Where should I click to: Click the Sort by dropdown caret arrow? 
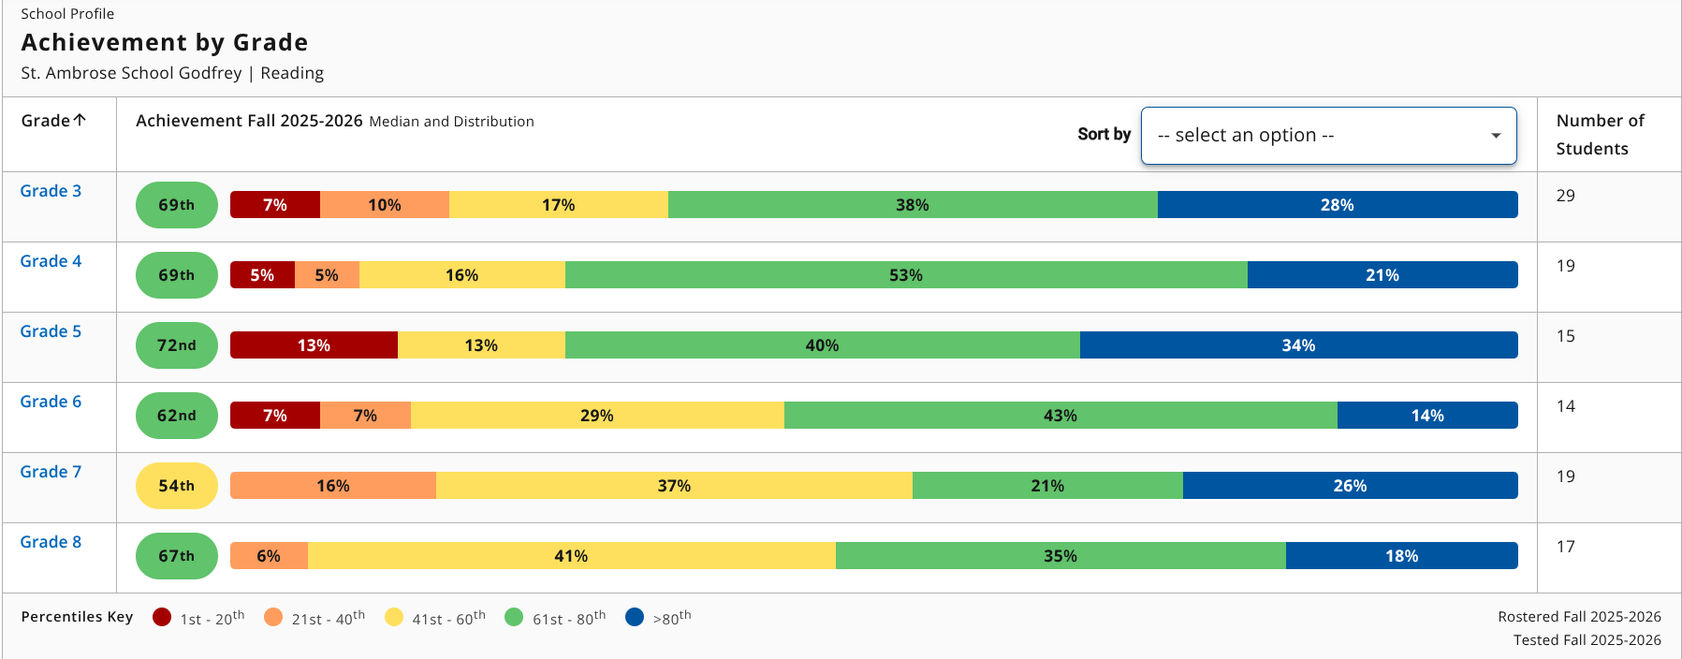(1496, 136)
